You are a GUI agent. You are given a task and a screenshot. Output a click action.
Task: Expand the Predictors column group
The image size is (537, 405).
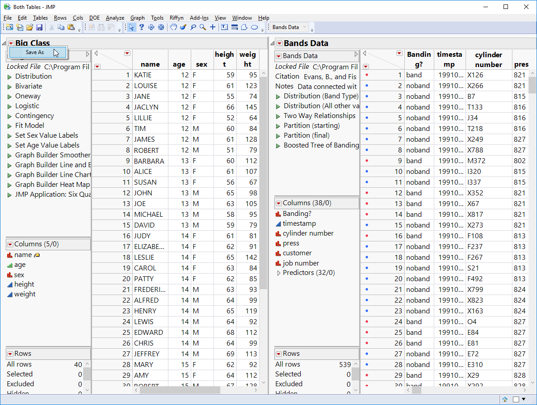279,273
